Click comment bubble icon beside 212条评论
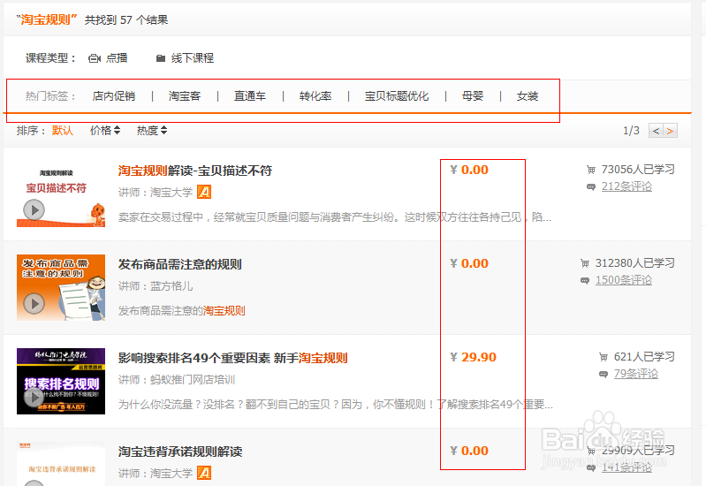This screenshot has width=706, height=486. click(x=591, y=186)
